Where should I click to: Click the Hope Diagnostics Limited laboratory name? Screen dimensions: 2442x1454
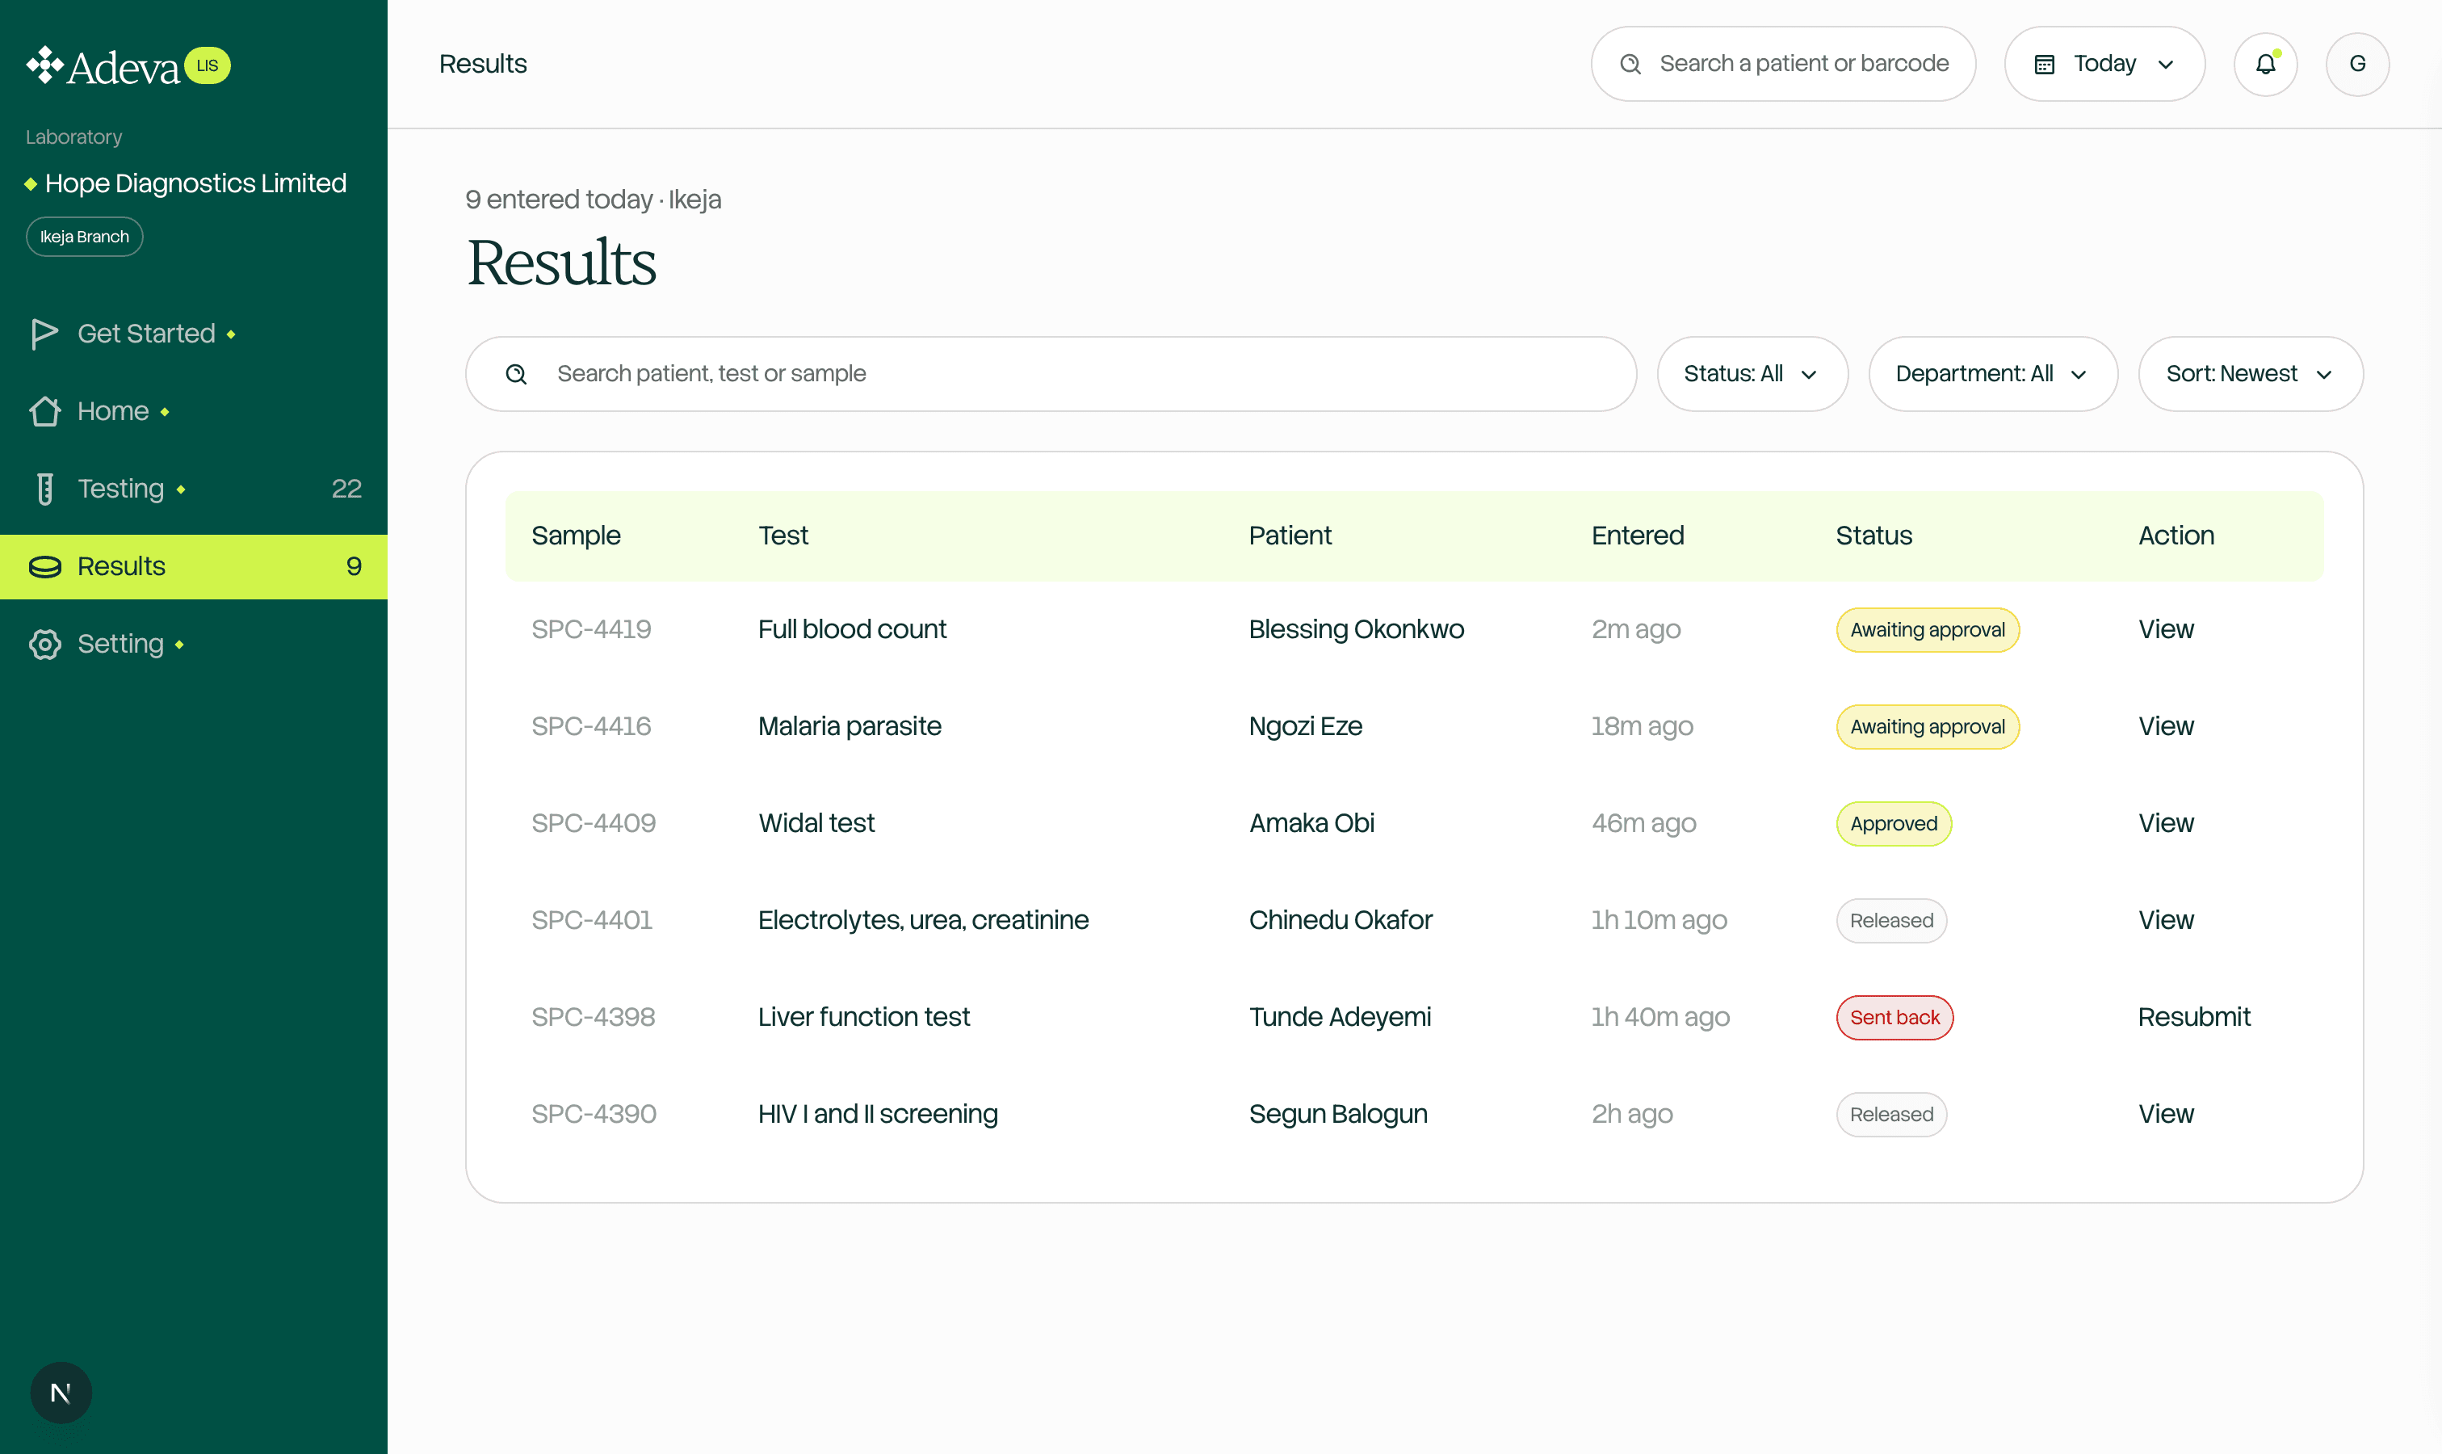[196, 183]
